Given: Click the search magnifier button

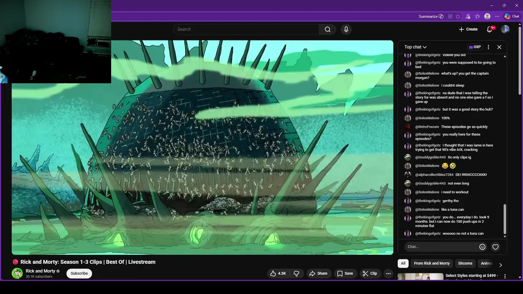Looking at the screenshot, I should click(328, 29).
